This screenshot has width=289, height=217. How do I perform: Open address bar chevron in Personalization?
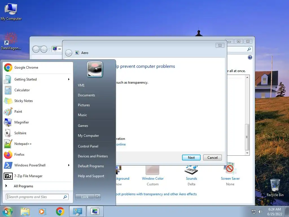pyautogui.click(x=60, y=49)
